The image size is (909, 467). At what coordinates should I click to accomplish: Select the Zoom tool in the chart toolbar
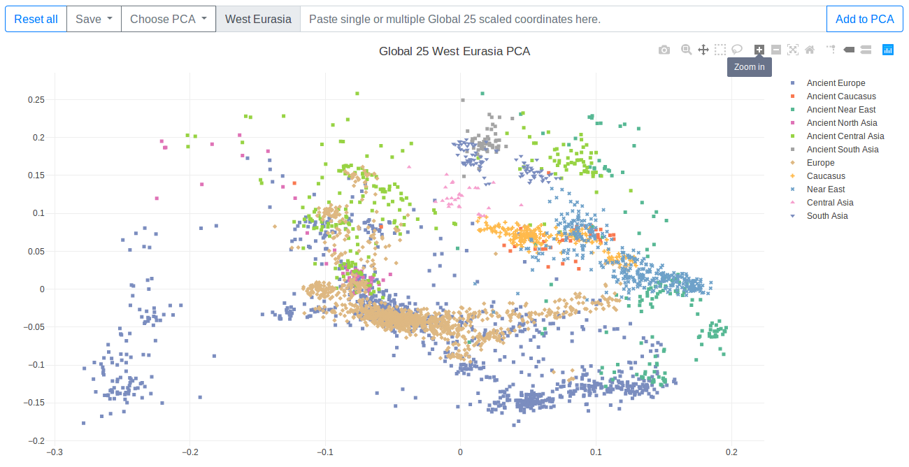pos(686,50)
